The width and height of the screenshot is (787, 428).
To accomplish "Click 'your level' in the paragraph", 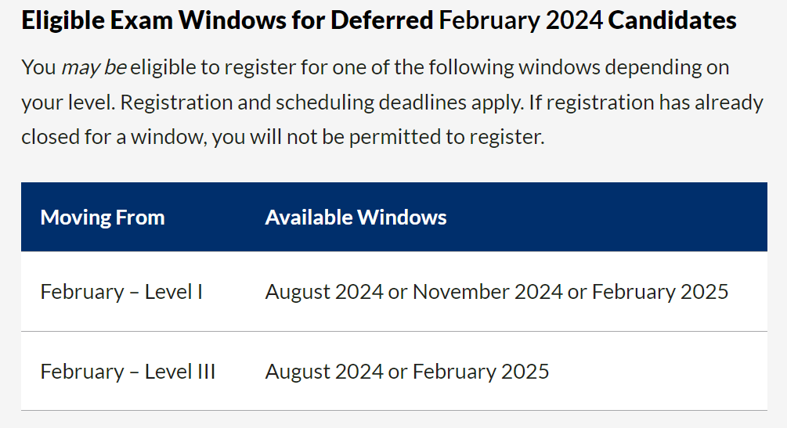I will (x=67, y=103).
